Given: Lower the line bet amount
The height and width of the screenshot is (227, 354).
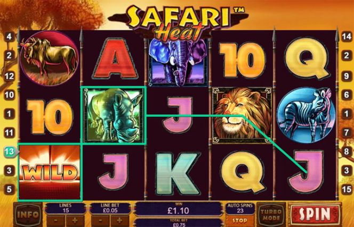Looking at the screenshot, I should (101, 221).
